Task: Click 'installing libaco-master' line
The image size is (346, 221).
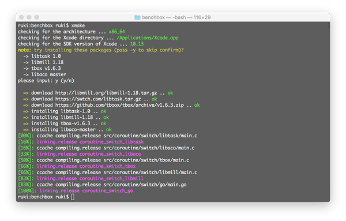Action: 63,130
